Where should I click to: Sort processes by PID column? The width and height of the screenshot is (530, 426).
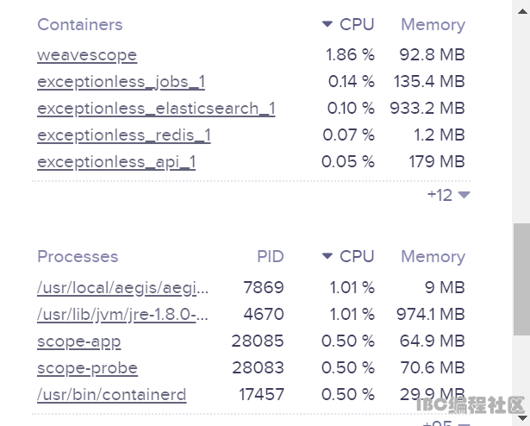(x=271, y=256)
